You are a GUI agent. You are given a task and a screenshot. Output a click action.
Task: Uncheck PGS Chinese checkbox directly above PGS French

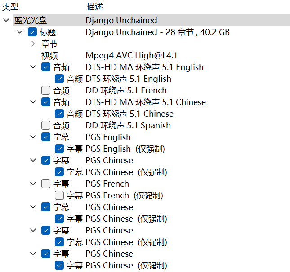[46, 161]
